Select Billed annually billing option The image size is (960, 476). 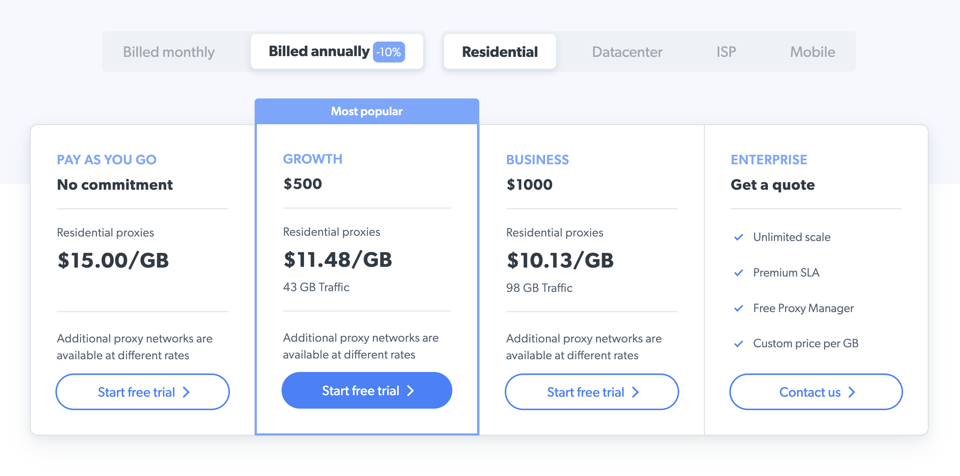tap(337, 52)
